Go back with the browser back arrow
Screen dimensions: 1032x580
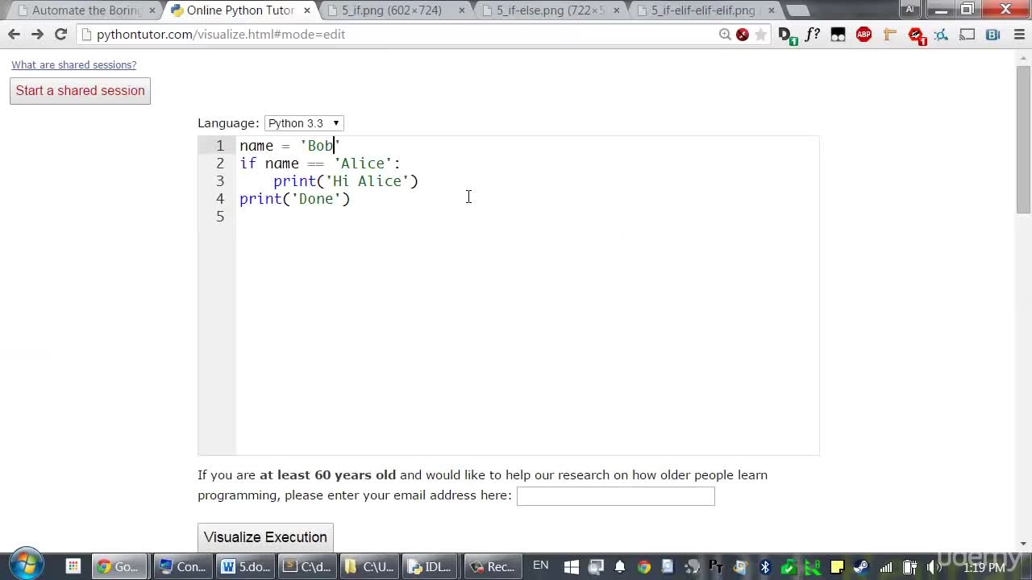14,35
